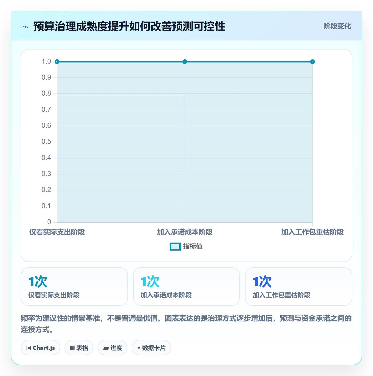
Task: Toggle the 指标值 legend swatch
Action: (175, 247)
